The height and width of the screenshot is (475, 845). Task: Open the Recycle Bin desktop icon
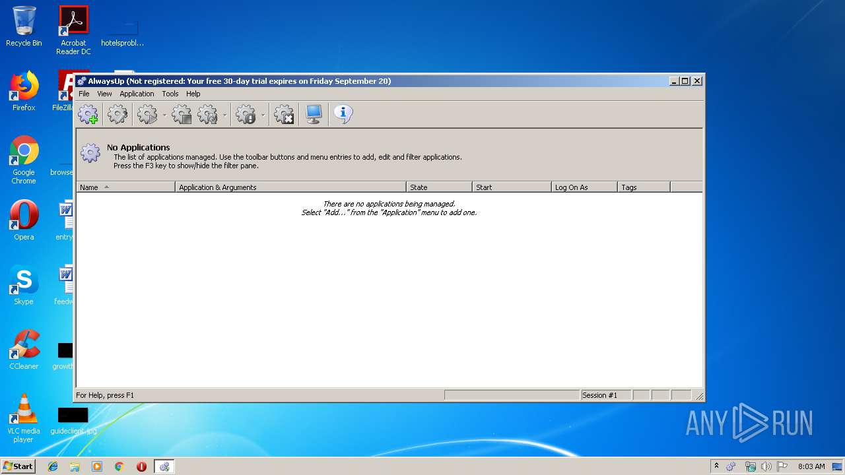(x=24, y=26)
